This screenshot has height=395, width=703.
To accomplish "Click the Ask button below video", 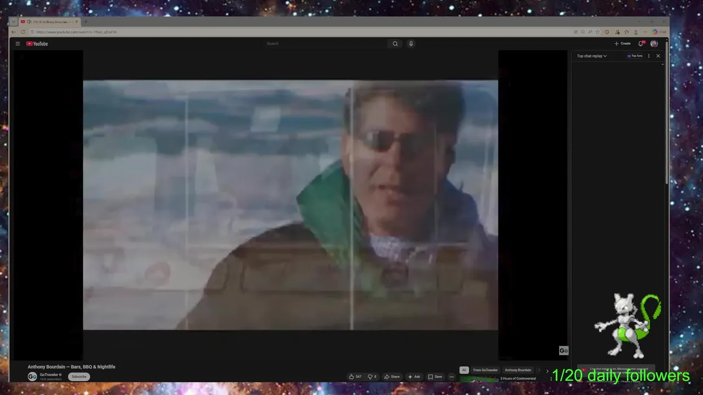I will click(x=414, y=377).
